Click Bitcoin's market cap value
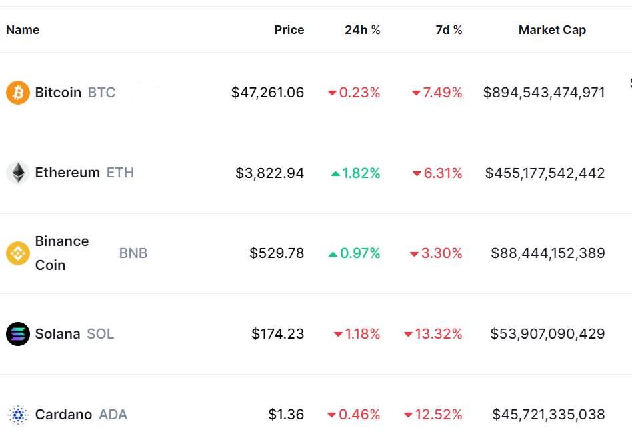 tap(544, 93)
